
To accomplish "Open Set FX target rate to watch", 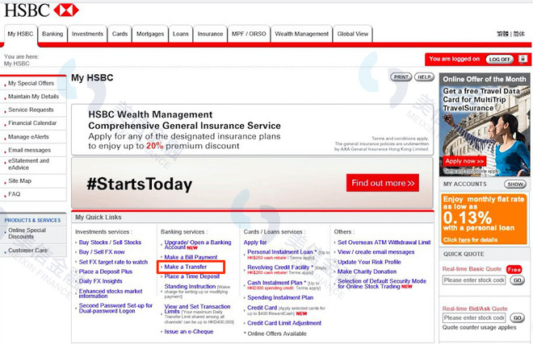I will 113,262.
